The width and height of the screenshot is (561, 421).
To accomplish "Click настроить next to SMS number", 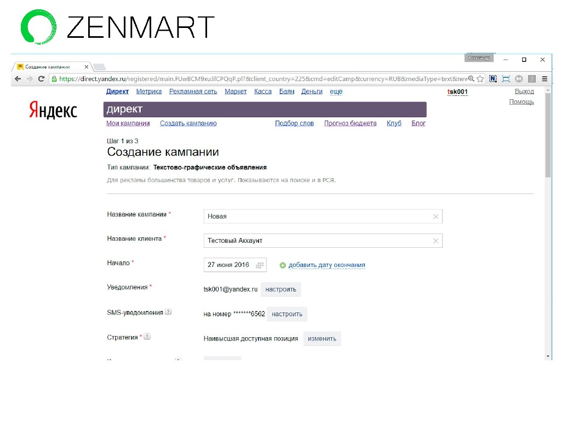I will click(287, 314).
